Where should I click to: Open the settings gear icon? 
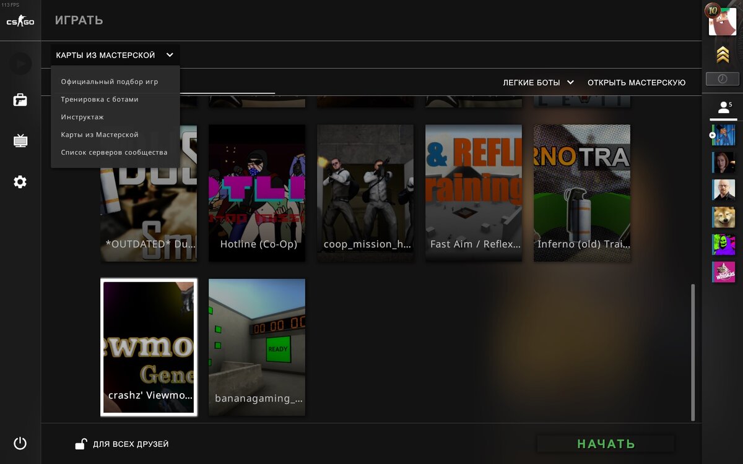(x=20, y=182)
